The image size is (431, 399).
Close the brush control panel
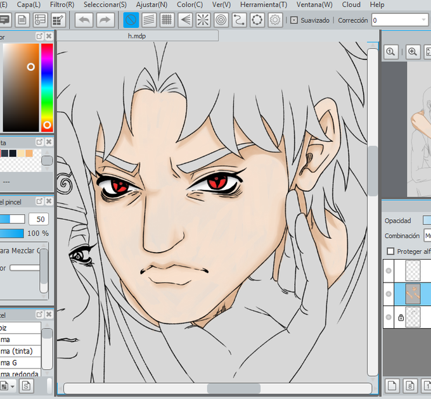coord(49,201)
